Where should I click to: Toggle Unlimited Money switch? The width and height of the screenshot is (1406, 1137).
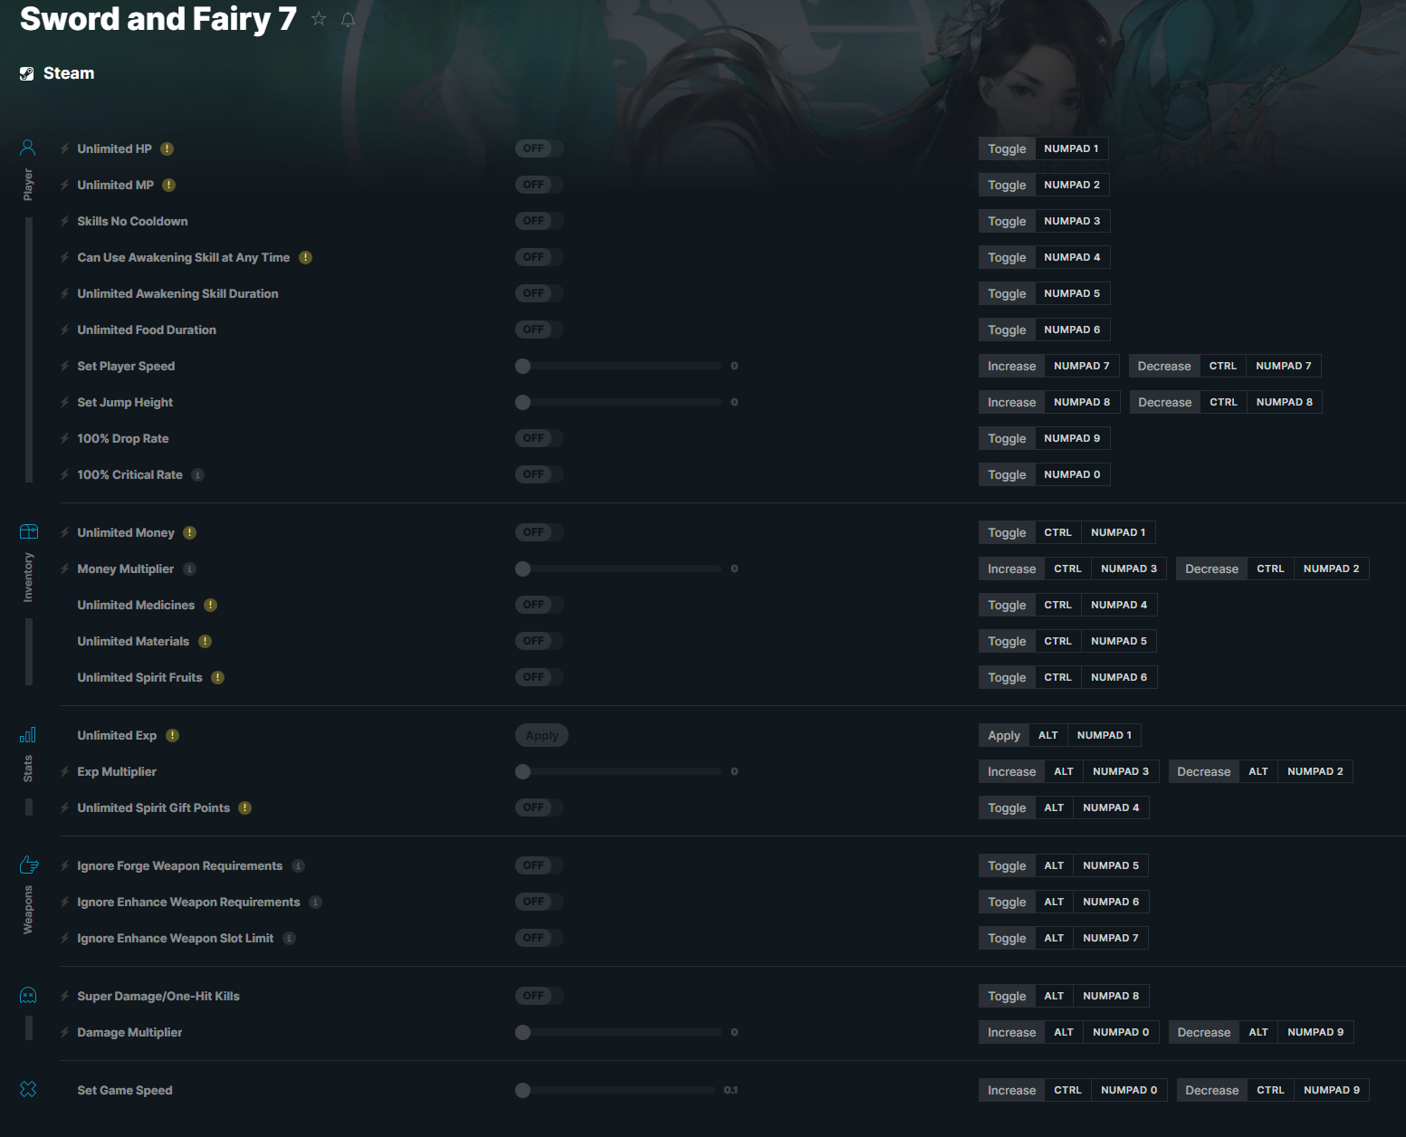click(x=540, y=532)
